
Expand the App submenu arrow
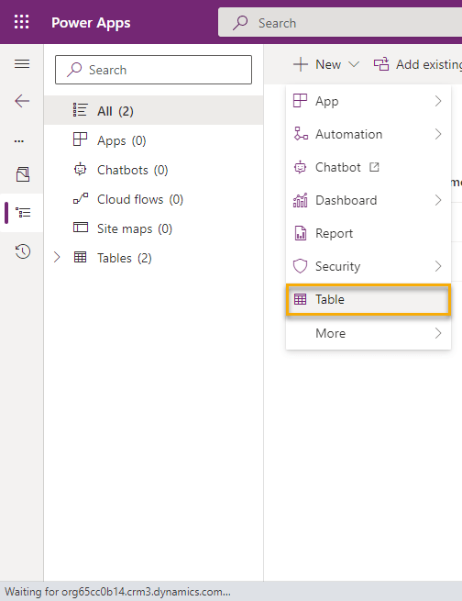point(438,101)
